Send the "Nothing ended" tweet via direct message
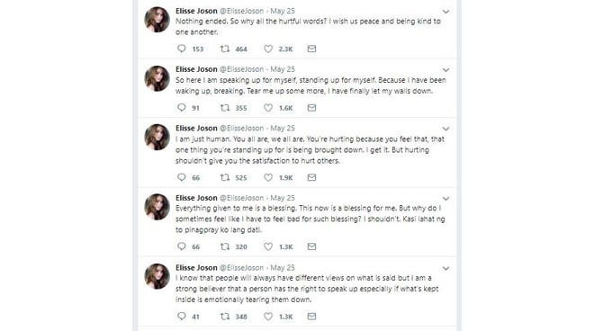 (311, 49)
